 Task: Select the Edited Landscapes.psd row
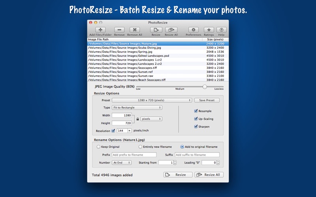coord(158,56)
